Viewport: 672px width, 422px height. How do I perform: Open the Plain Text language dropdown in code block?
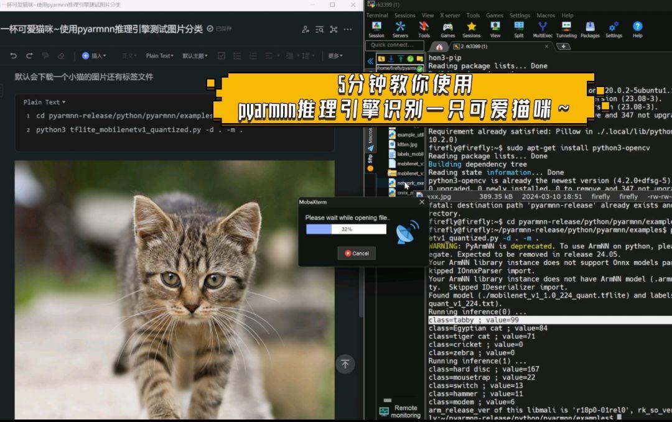click(44, 102)
